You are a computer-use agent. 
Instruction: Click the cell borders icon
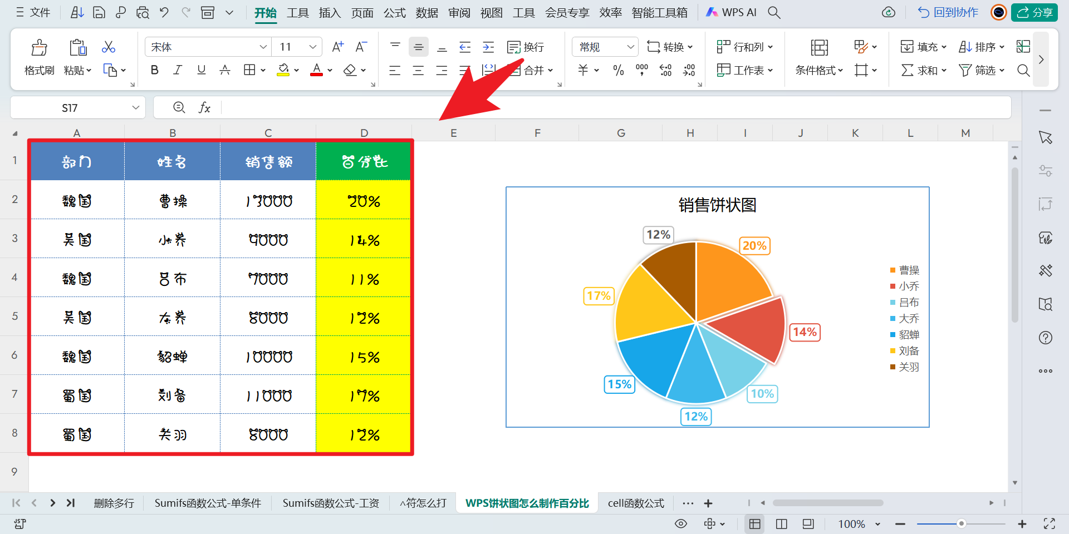tap(249, 70)
